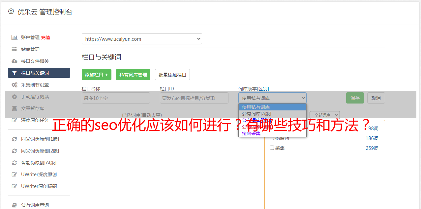Click the 取消 button
This screenshot has height=209, width=421.
(376, 98)
